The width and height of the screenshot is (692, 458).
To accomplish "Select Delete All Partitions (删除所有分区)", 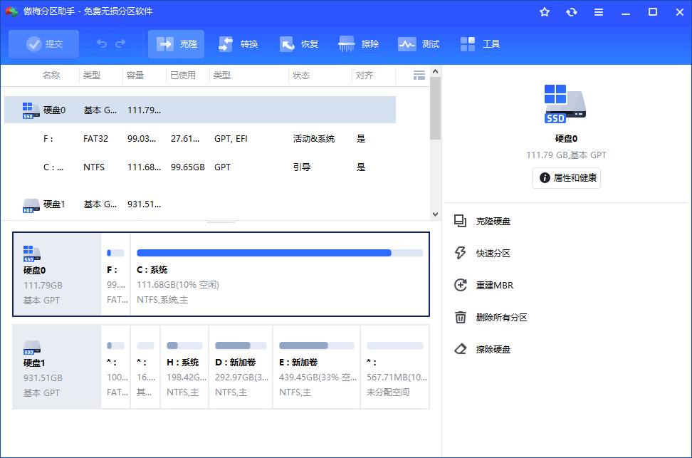I will [501, 318].
